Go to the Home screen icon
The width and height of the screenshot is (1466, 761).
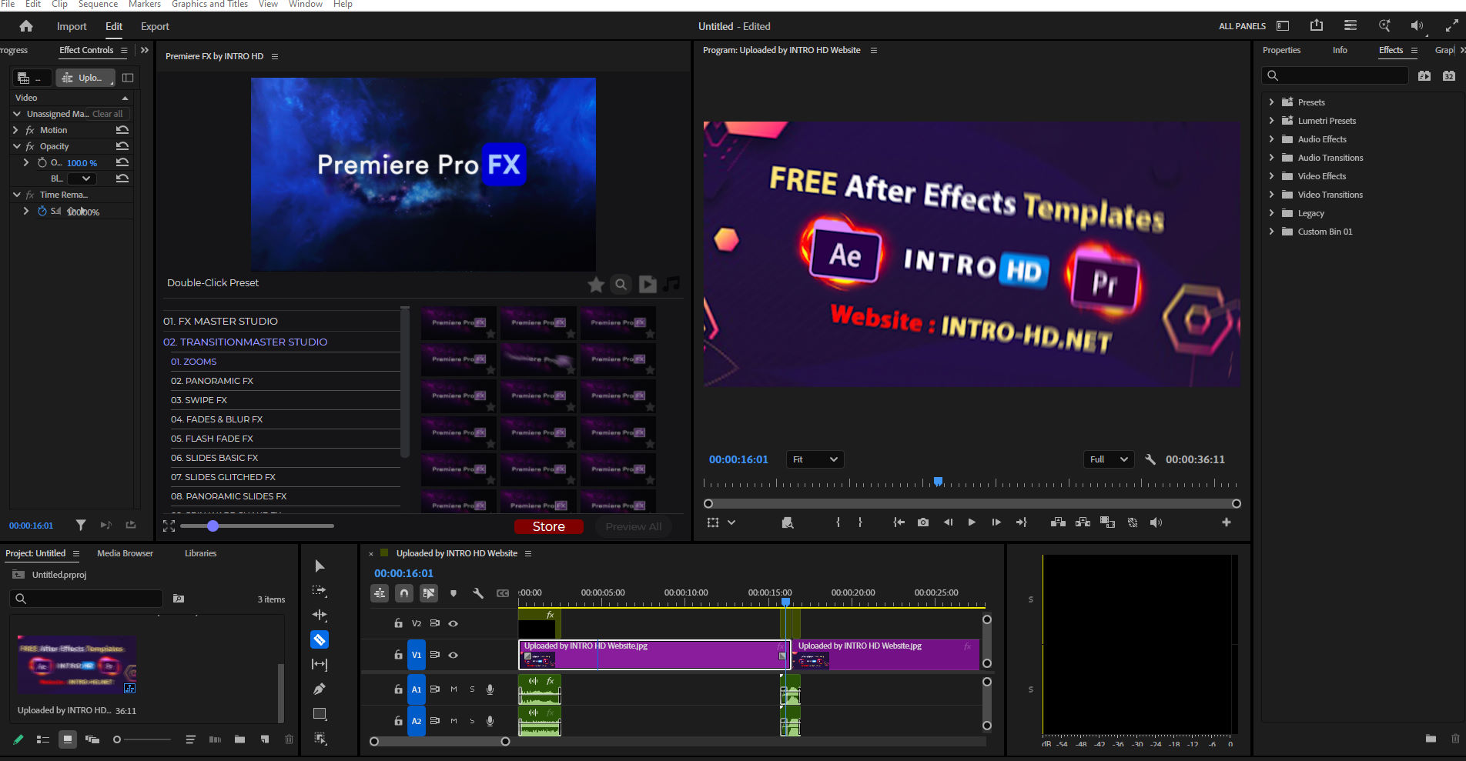(26, 26)
